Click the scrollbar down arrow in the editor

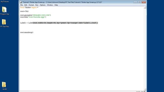(x=145, y=89)
